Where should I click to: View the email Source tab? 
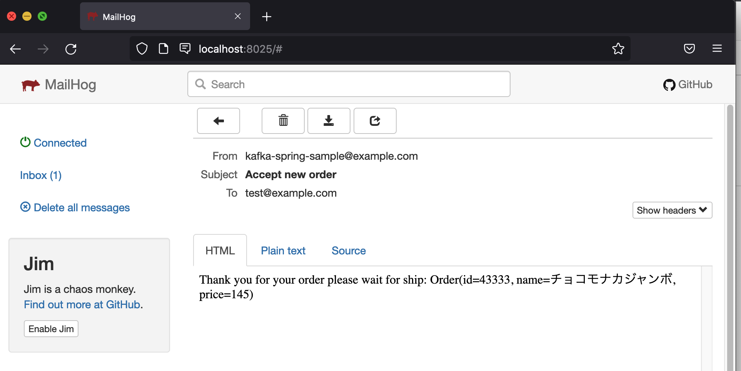348,251
